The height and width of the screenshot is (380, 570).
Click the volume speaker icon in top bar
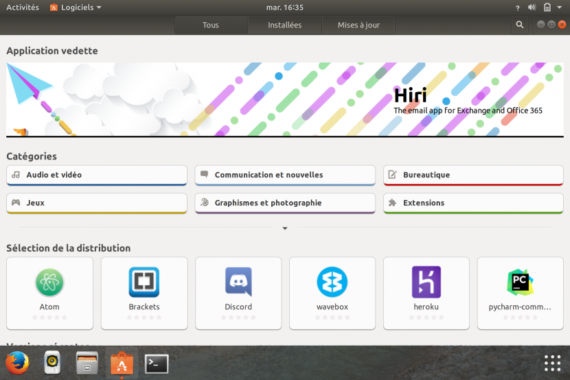click(x=532, y=8)
